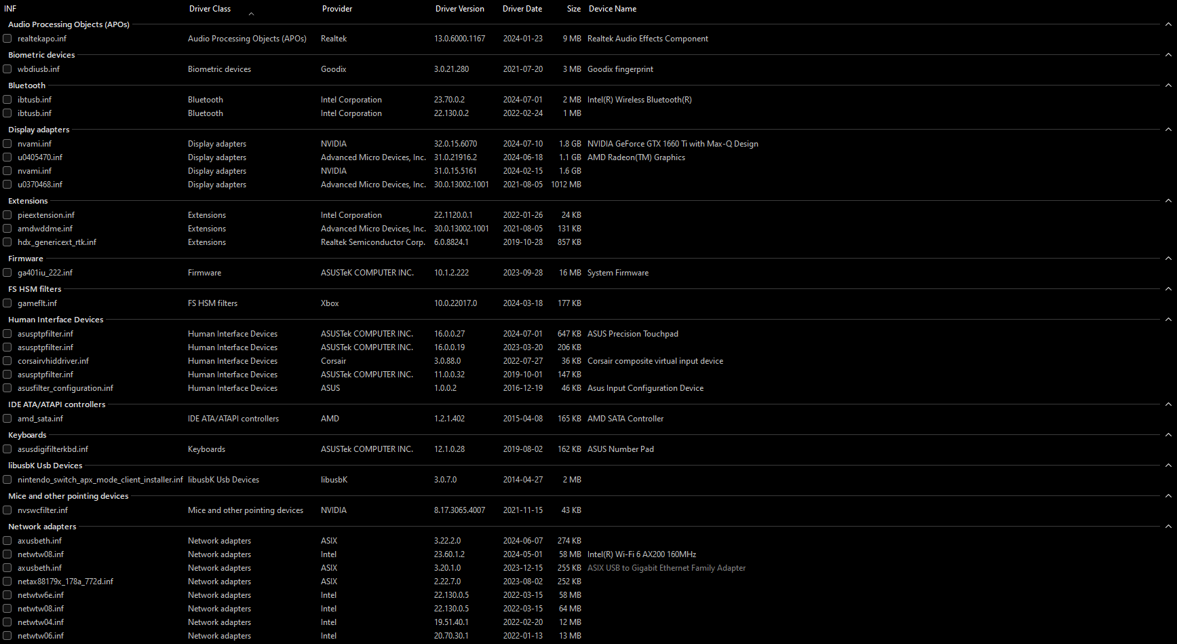Collapse the Firmware group

(1168, 259)
